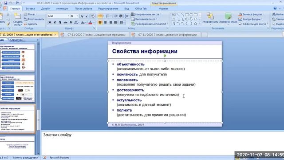The height and width of the screenshot is (160, 284).
Task: Decrease font size with small A button
Action: (x=87, y=16)
